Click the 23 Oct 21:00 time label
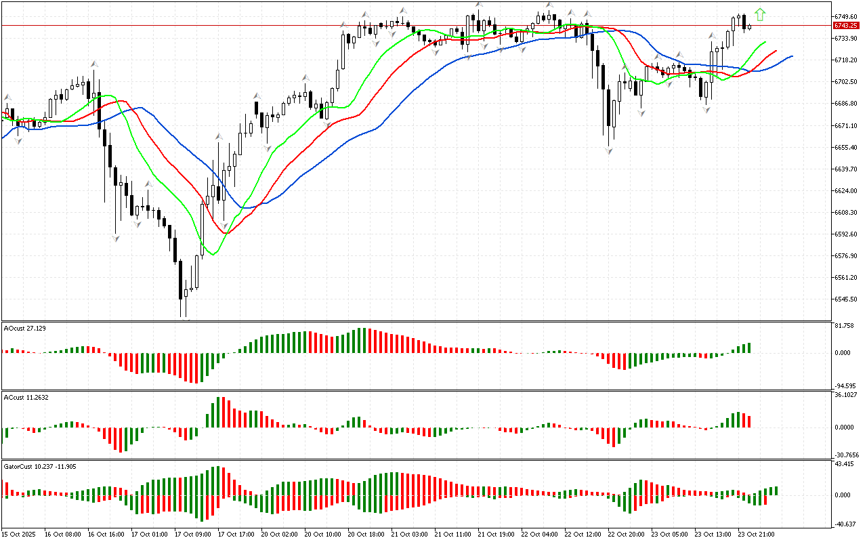 (x=755, y=535)
